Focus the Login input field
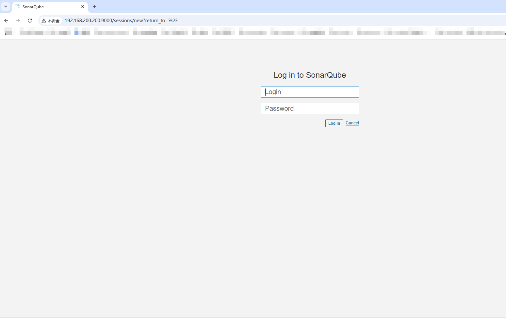Viewport: 506px width, 318px height. pos(310,92)
